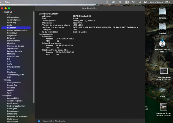Viewport: 173px width, 123px height.
Task: Click Bluetooth in the path bar
Action: [x=59, y=121]
